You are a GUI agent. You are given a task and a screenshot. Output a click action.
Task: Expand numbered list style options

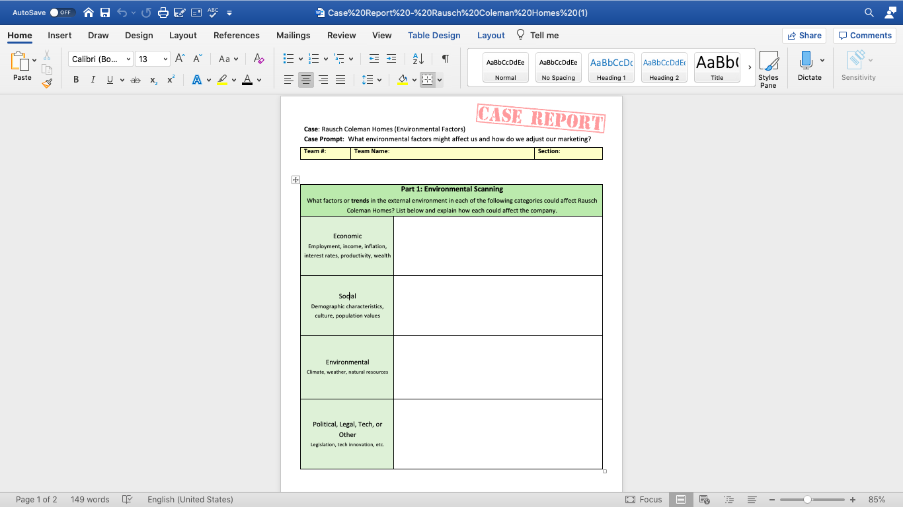[326, 59]
